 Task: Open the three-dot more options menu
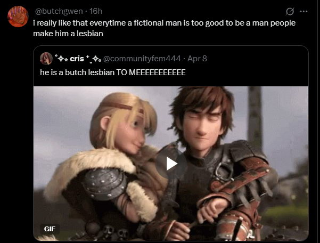303,11
